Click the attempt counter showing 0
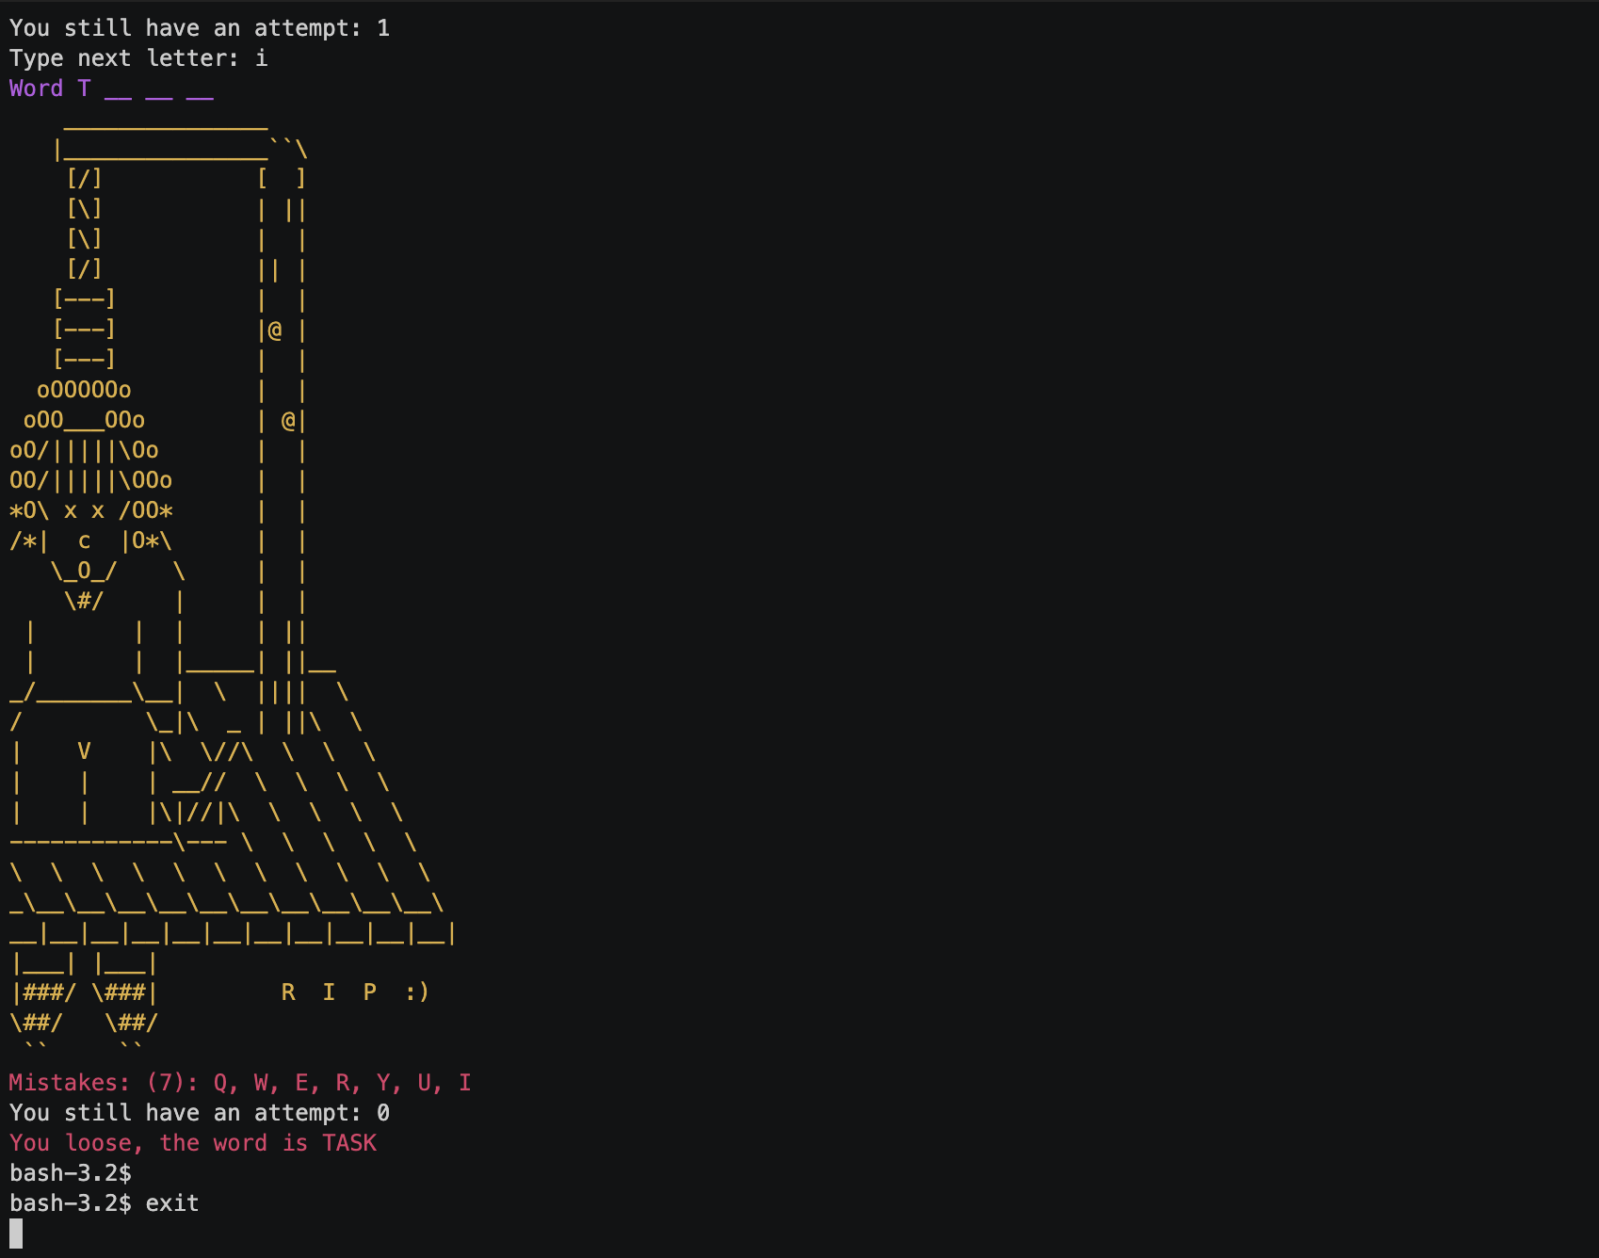The image size is (1599, 1258). (383, 1112)
